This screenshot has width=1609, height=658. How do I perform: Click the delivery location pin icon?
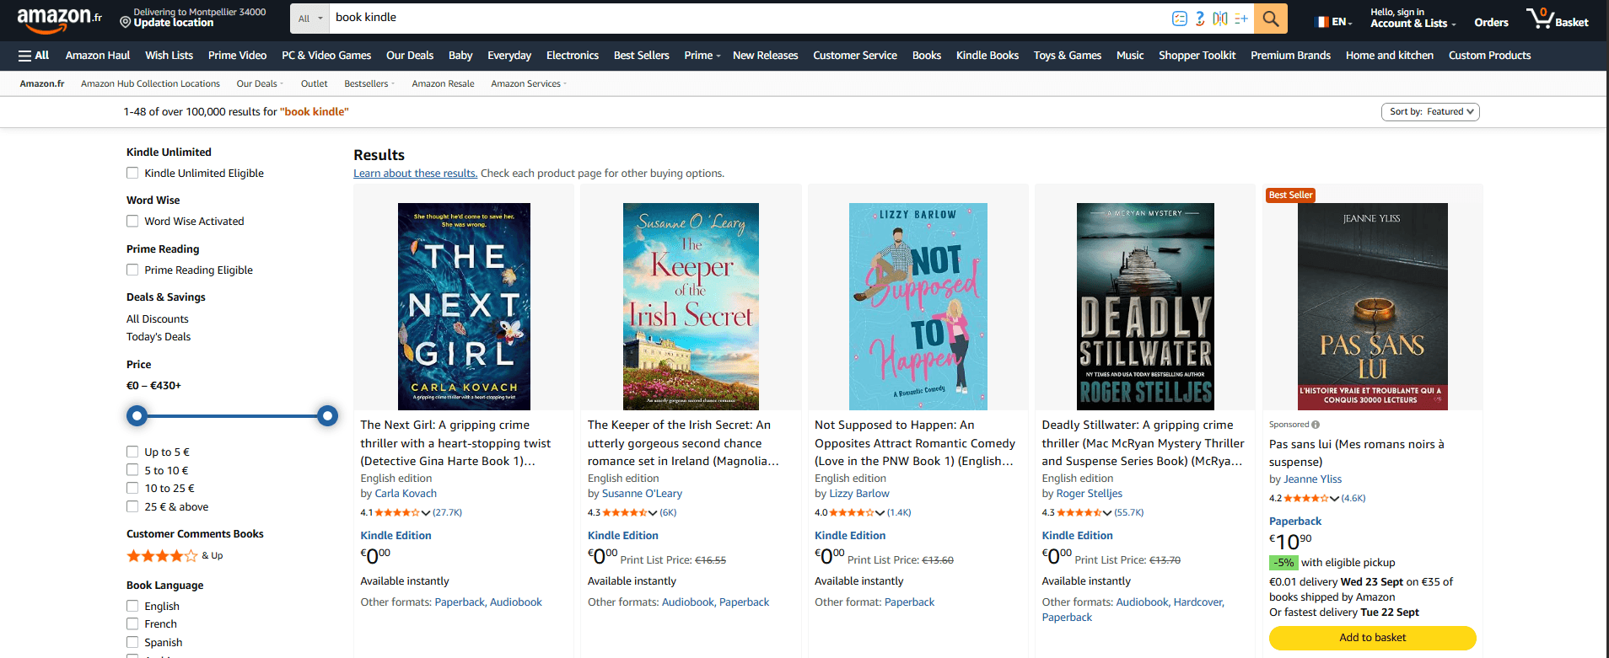[126, 22]
